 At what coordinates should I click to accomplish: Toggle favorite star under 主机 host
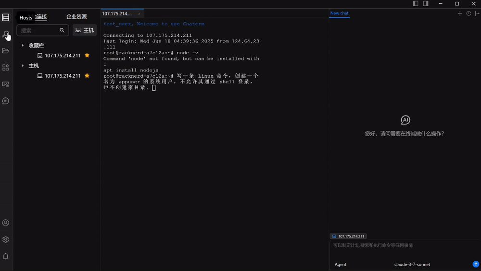coord(87,76)
